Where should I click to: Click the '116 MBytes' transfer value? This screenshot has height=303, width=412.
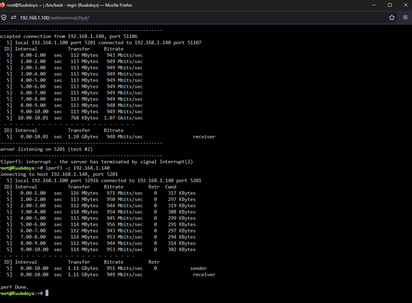click(x=84, y=193)
